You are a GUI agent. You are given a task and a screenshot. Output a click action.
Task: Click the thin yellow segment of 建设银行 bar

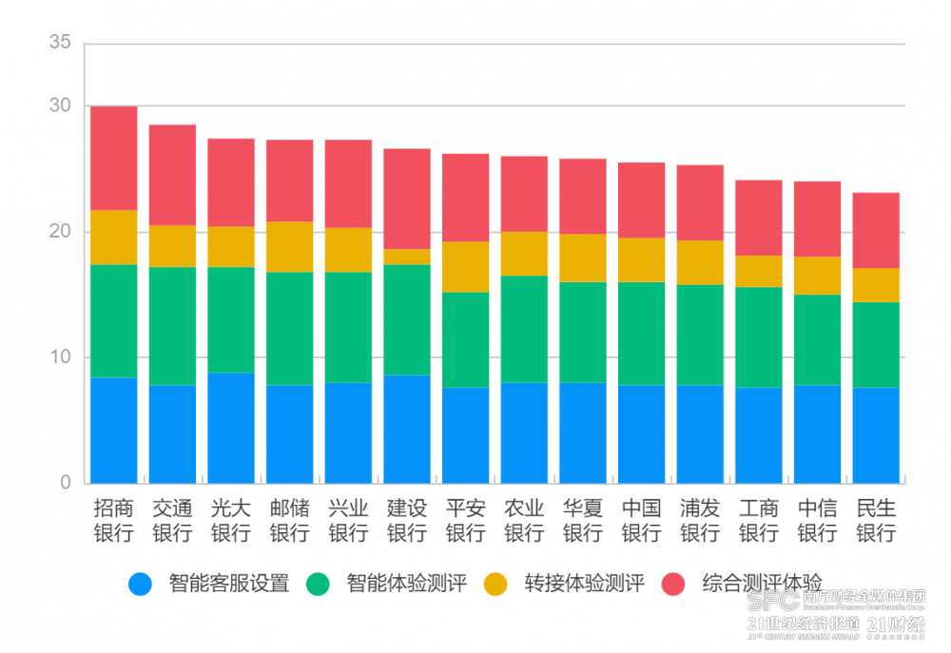tap(407, 257)
